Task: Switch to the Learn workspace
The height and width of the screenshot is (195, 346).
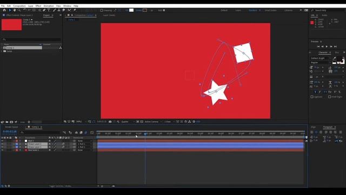Action: (x=238, y=10)
